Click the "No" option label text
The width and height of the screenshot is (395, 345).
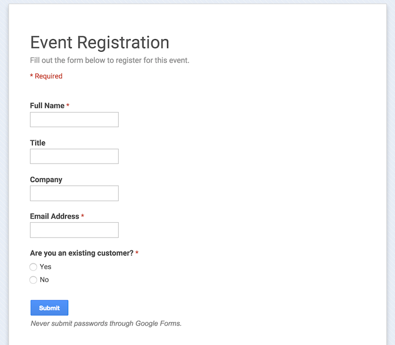[x=44, y=280]
